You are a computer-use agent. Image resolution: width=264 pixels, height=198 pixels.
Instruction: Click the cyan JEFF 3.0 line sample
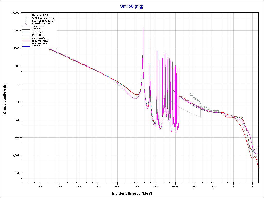[26, 32]
